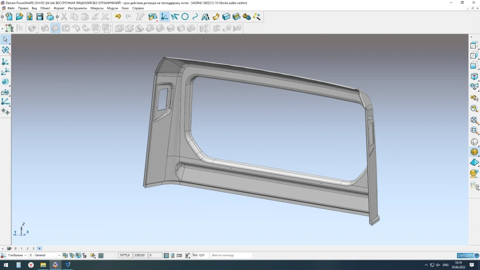The height and width of the screenshot is (270, 480).
Task: Click the Print icon in toolbar
Action: [x=50, y=17]
